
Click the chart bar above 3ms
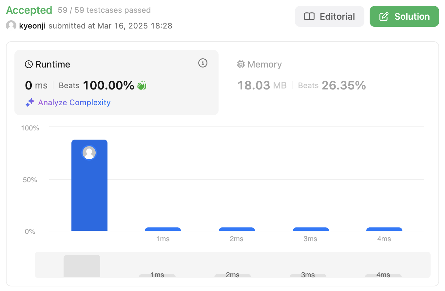point(311,229)
